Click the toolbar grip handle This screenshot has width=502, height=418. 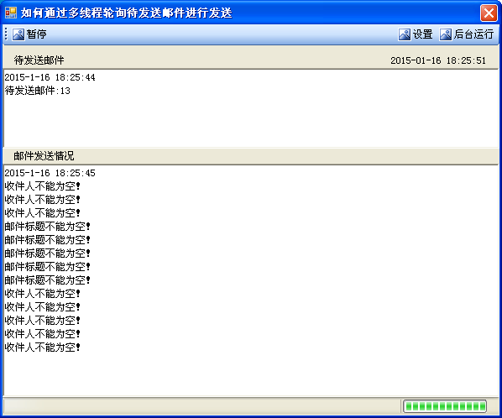pyautogui.click(x=6, y=34)
